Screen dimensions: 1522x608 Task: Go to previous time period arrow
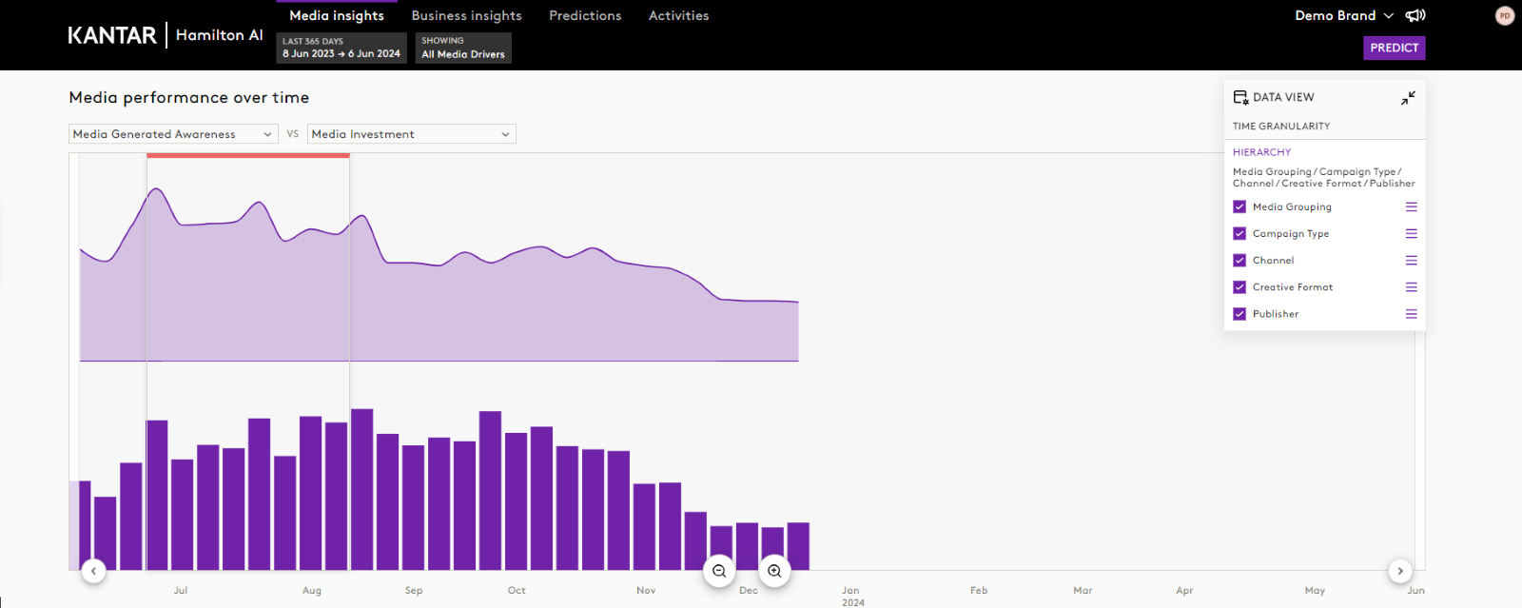point(93,571)
